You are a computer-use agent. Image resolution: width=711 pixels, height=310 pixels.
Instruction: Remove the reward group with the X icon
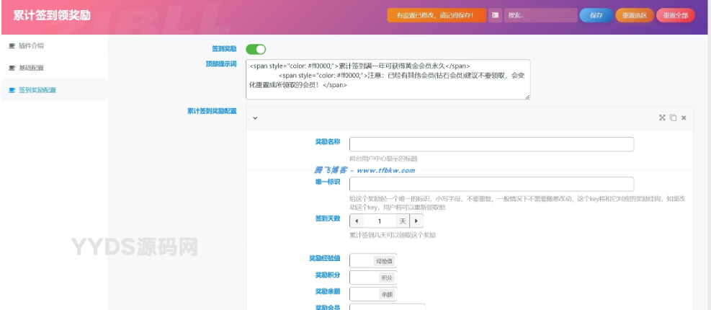(684, 118)
